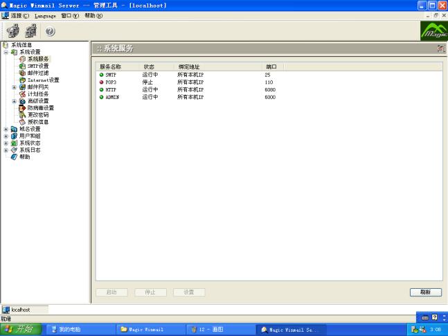Expand the 邮件网关 tree node
Viewport: 448px width, 336px height.
(x=15, y=87)
